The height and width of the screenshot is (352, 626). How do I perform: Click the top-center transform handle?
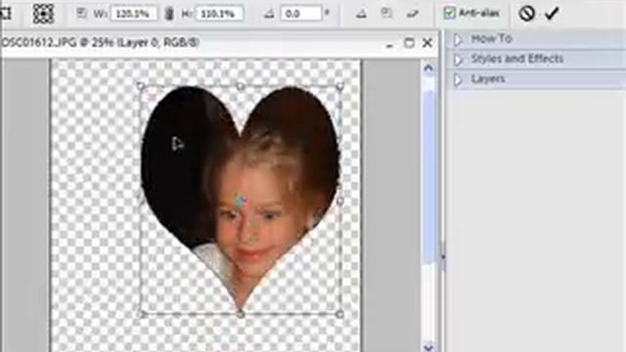coord(241,86)
